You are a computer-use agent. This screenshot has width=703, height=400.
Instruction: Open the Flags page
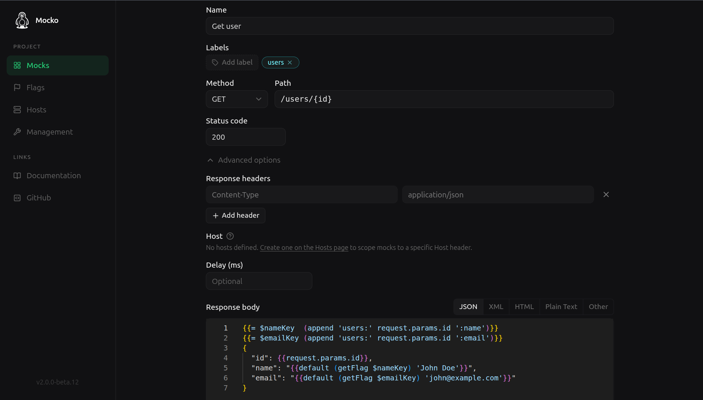58,88
